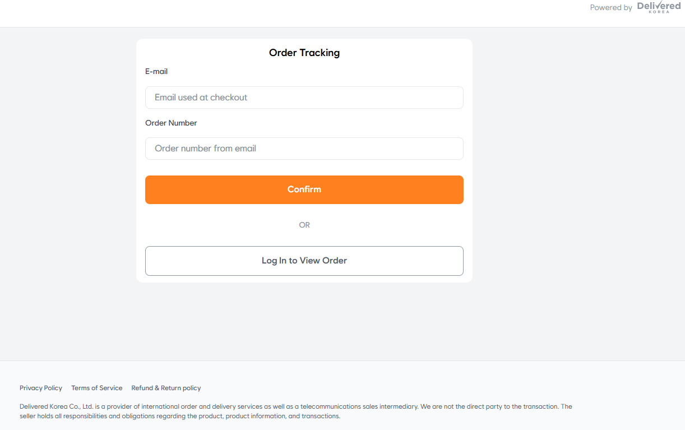Click the Powered by text
The height and width of the screenshot is (430, 685).
611,7
